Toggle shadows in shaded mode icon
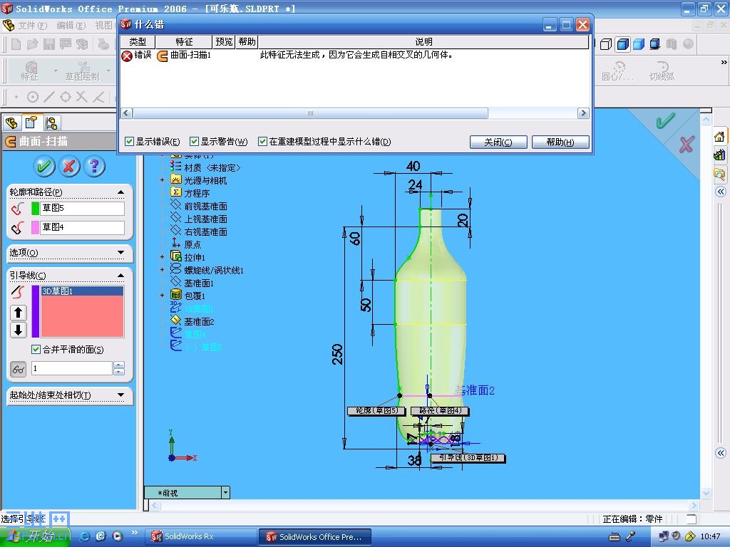The width and height of the screenshot is (730, 547). tap(655, 44)
